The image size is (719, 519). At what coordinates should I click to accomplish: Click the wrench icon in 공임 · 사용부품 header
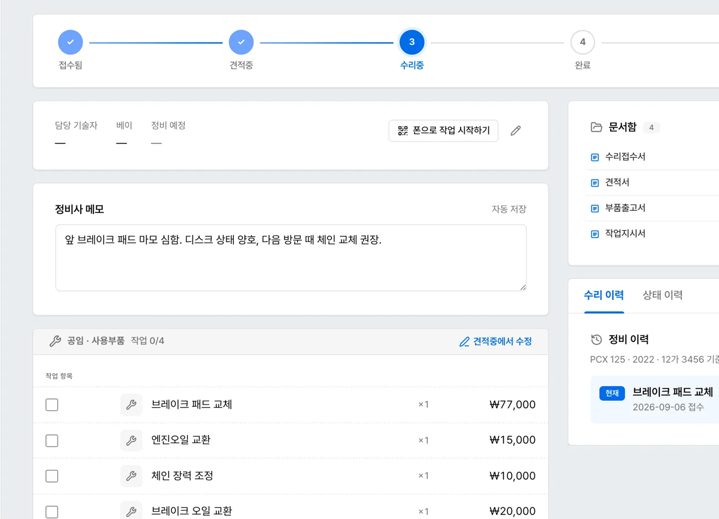tap(55, 341)
